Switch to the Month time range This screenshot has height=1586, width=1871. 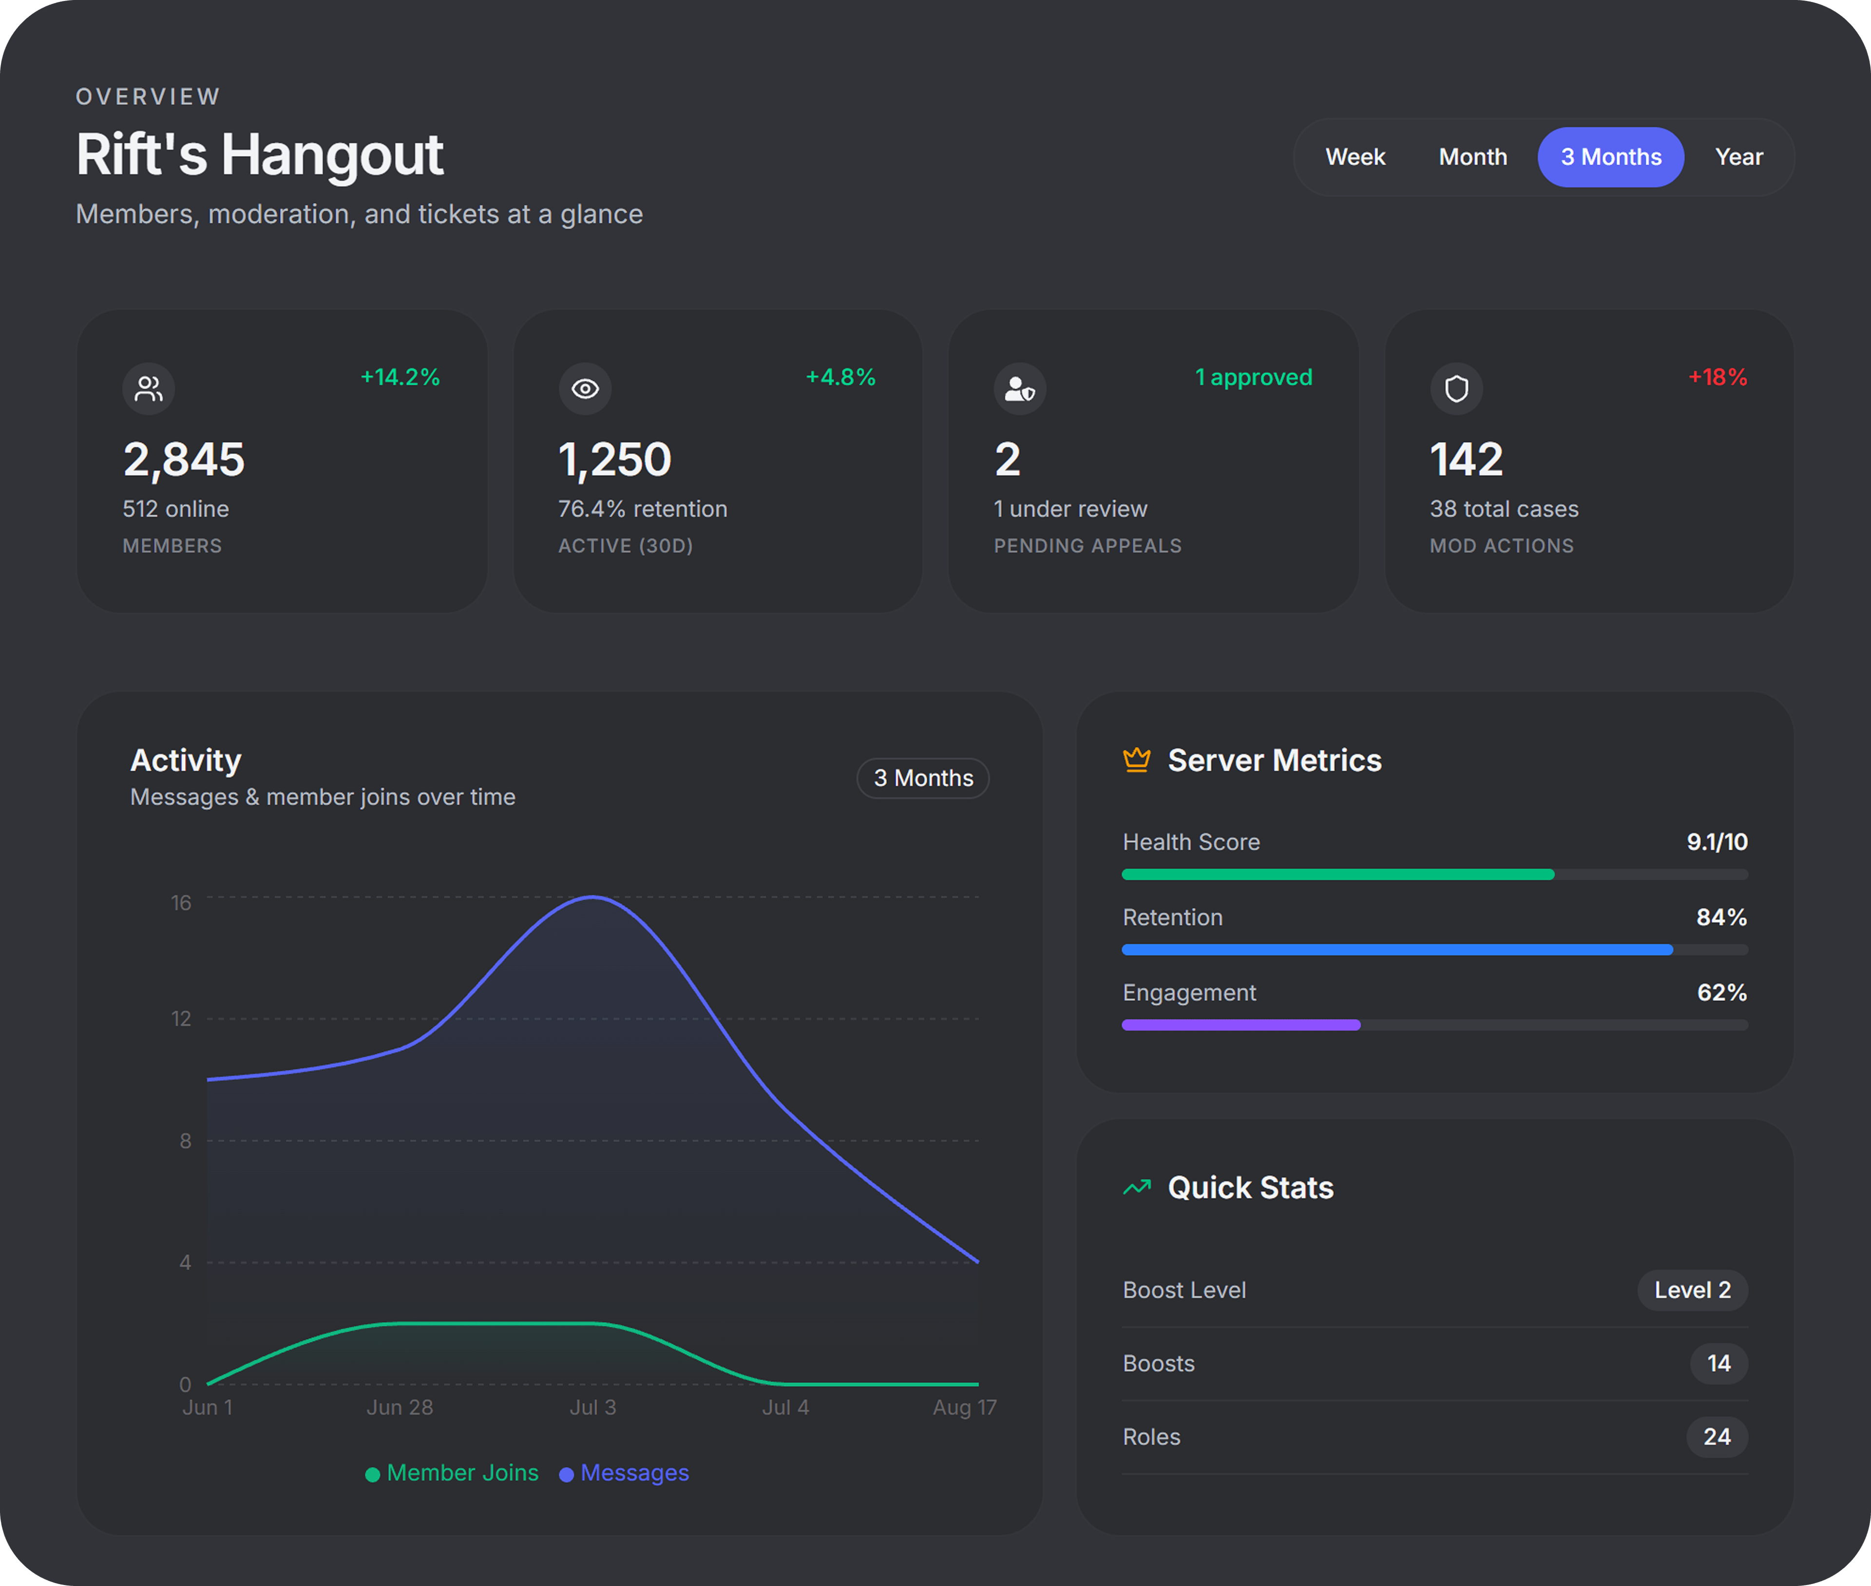click(1473, 157)
